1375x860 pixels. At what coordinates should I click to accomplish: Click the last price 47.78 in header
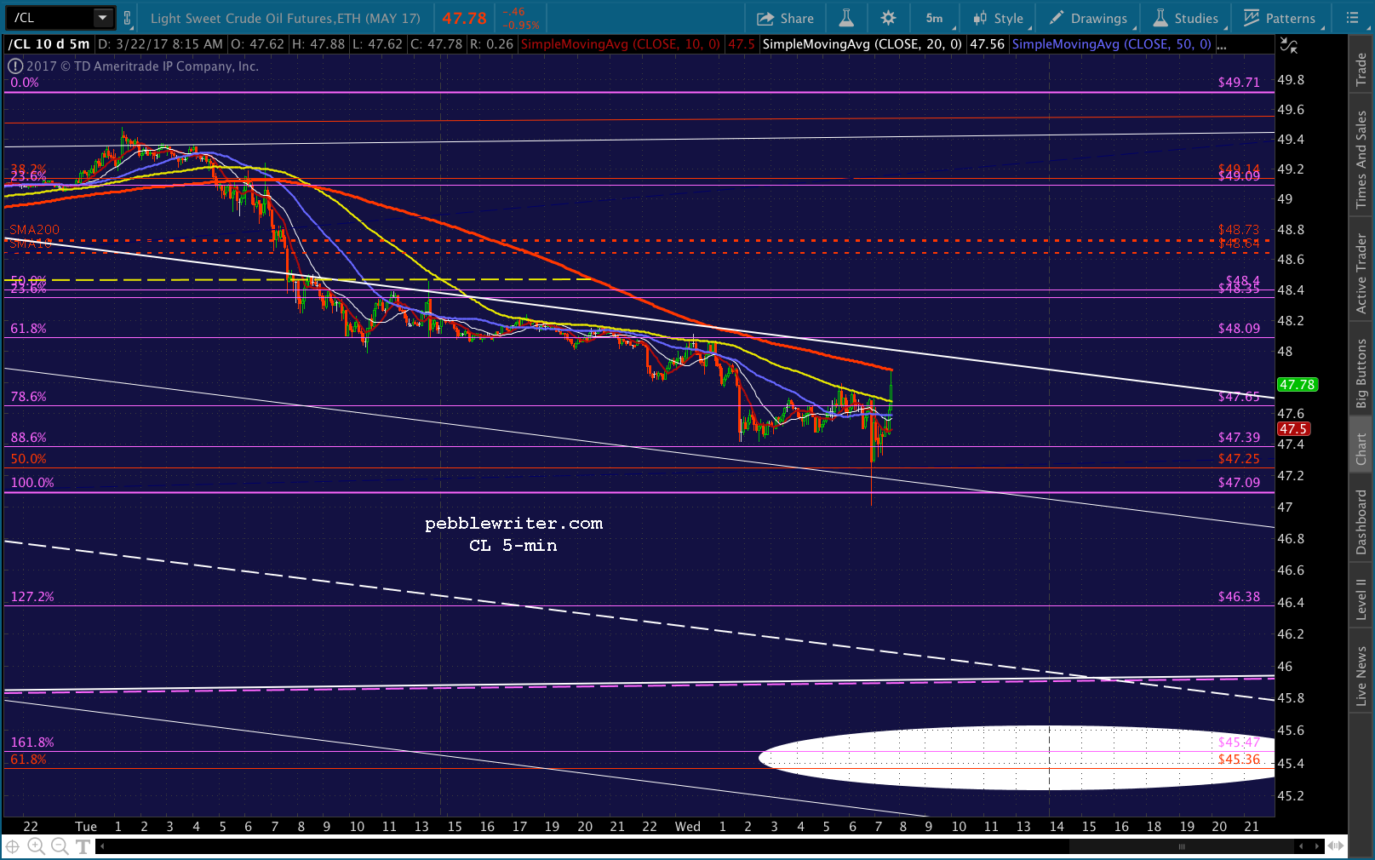coord(464,18)
